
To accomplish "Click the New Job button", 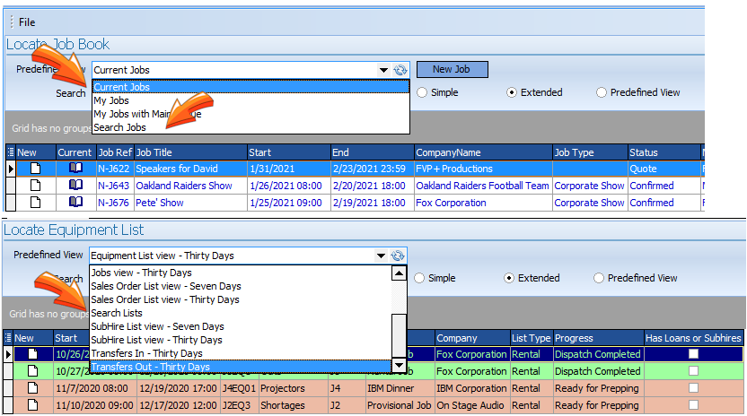I will point(452,69).
